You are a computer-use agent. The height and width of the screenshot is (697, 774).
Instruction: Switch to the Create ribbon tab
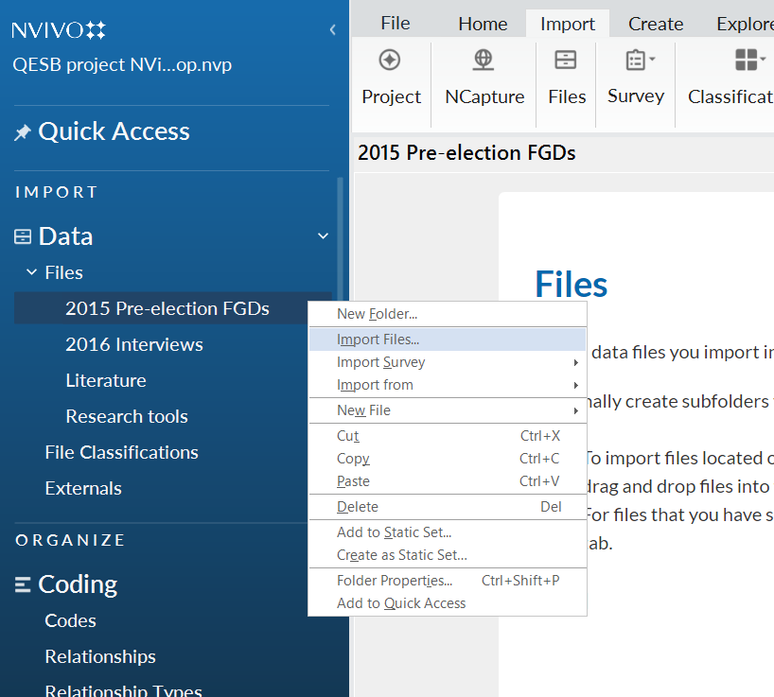point(655,24)
